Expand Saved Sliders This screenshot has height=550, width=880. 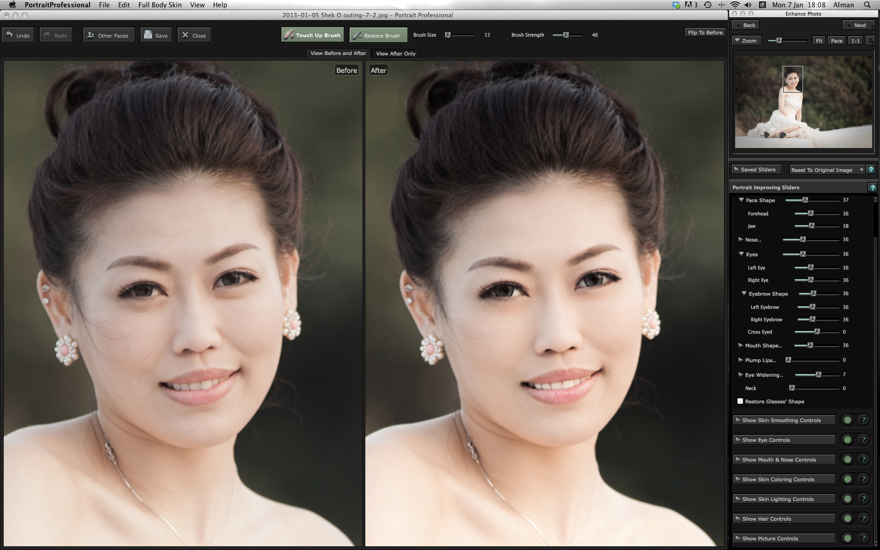coord(756,170)
